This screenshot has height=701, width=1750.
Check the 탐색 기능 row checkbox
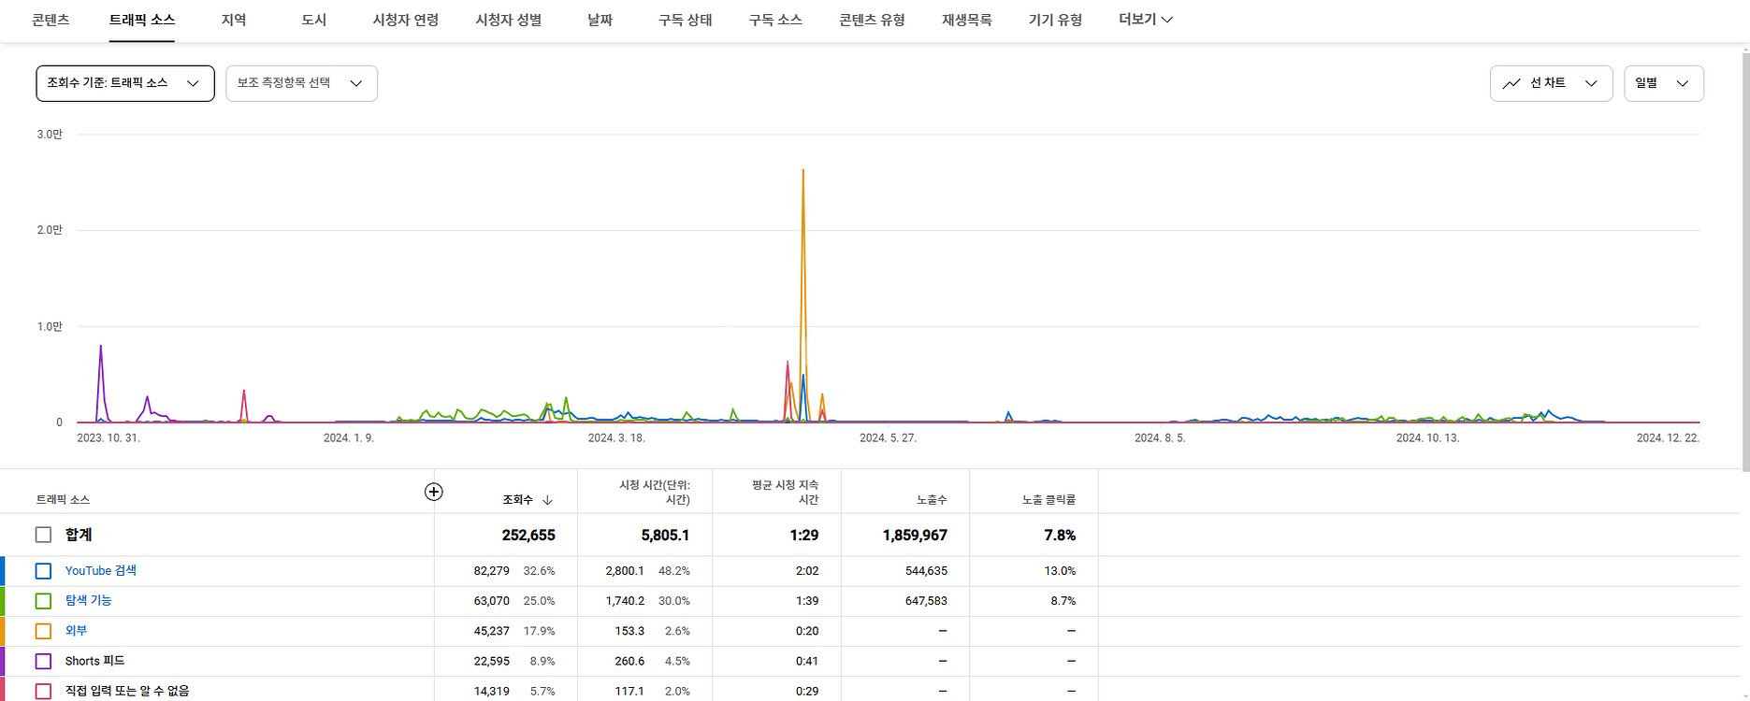43,600
